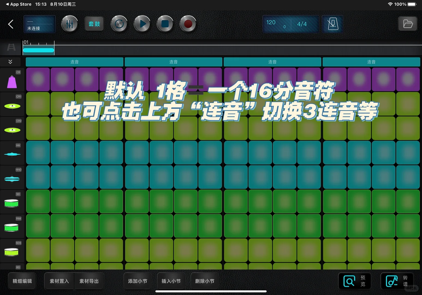Image resolution: width=422 pixels, height=295 pixels.
Task: Toggle the 套鼓 drum kit mode
Action: pyautogui.click(x=94, y=24)
